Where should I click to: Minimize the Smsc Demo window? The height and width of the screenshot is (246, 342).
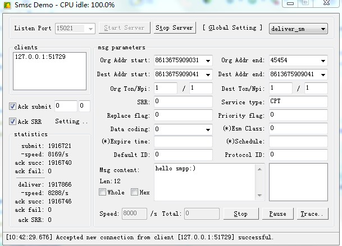290,3
